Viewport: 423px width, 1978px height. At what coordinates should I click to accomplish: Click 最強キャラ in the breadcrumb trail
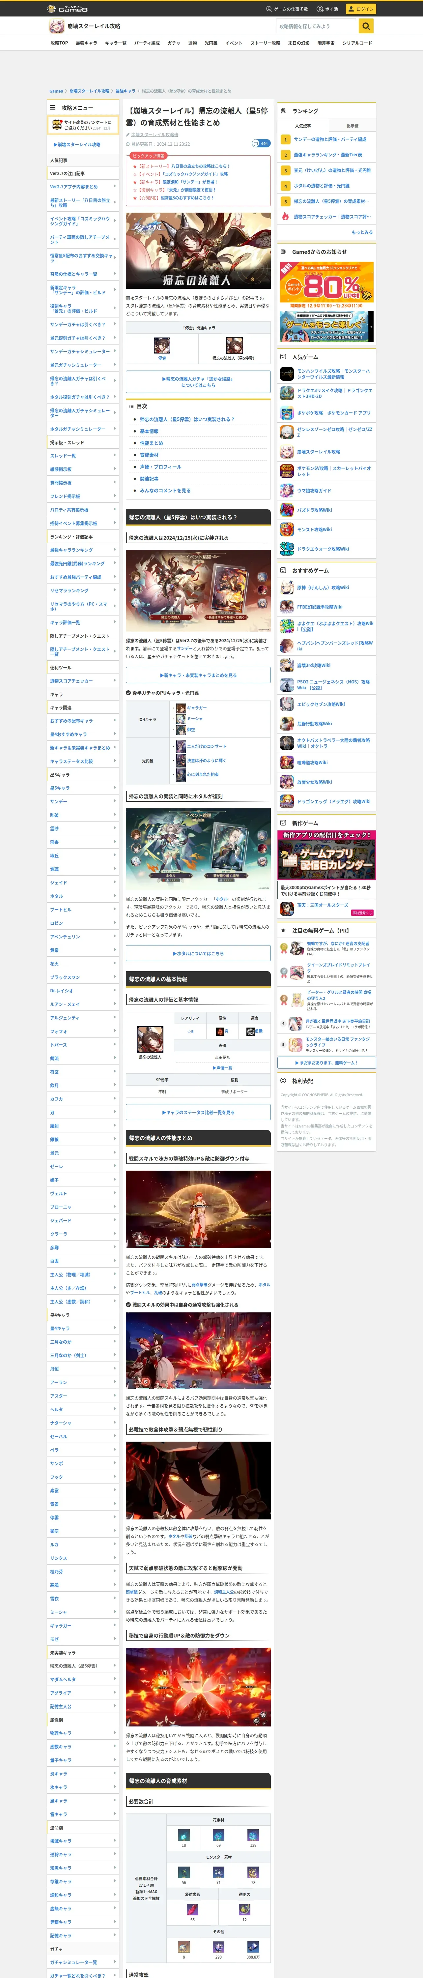coord(125,91)
